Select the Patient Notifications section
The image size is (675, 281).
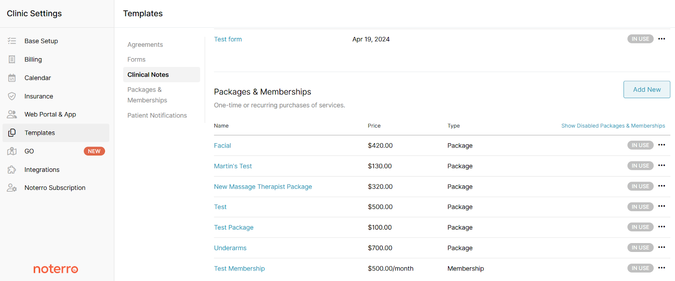pyautogui.click(x=157, y=115)
